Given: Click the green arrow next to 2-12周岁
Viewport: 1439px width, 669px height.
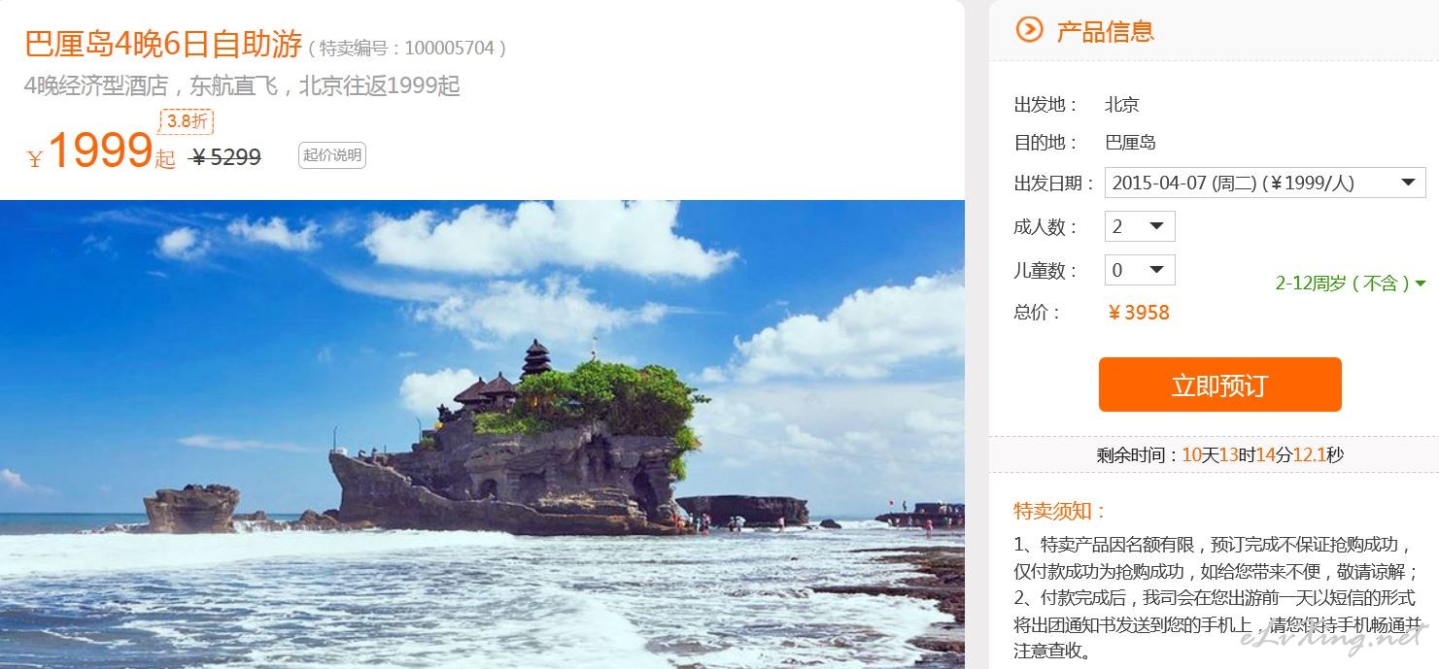Looking at the screenshot, I should 1421,284.
